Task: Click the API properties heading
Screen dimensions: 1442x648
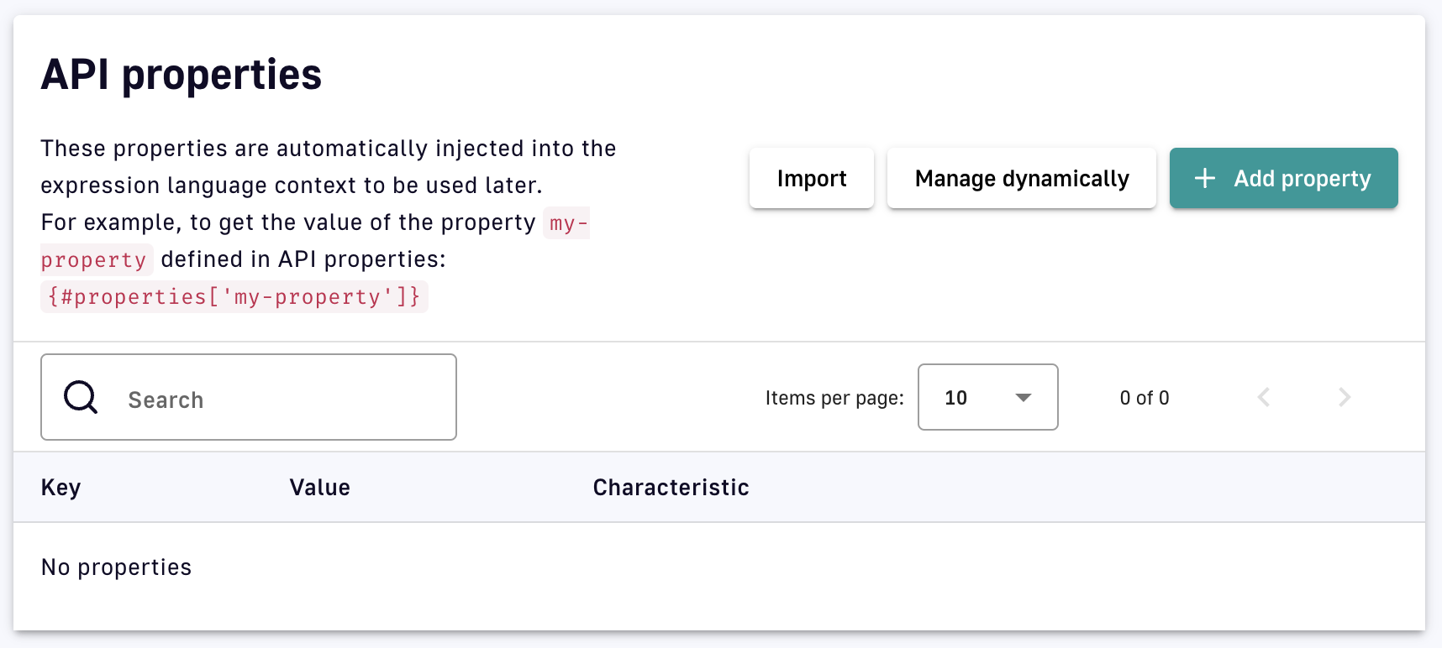Action: [182, 75]
